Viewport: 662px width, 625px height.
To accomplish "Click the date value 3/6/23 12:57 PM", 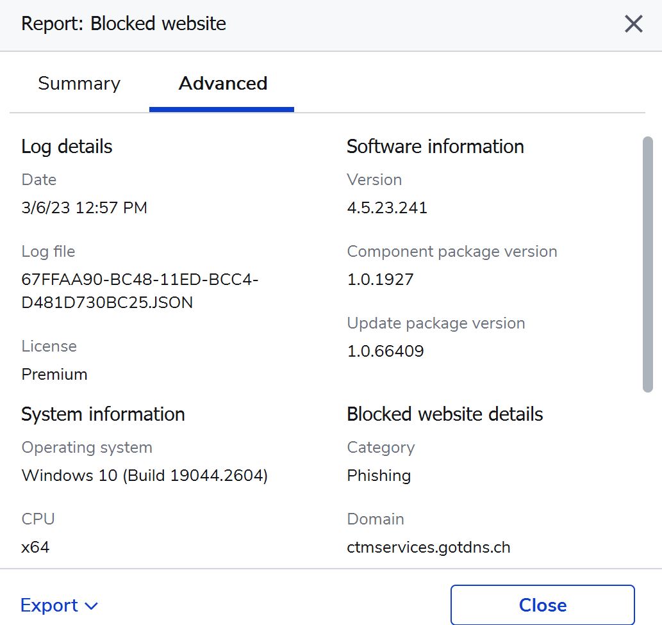I will click(84, 208).
